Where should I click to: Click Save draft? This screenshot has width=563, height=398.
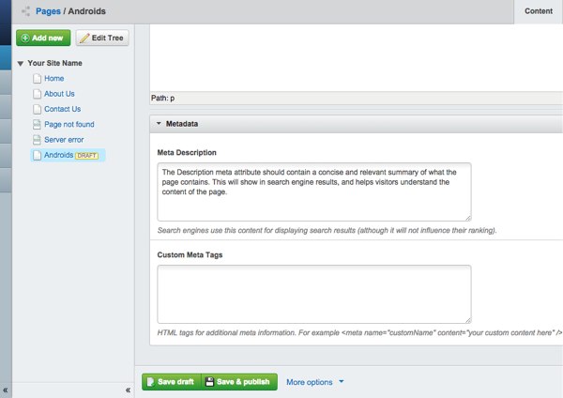point(170,382)
